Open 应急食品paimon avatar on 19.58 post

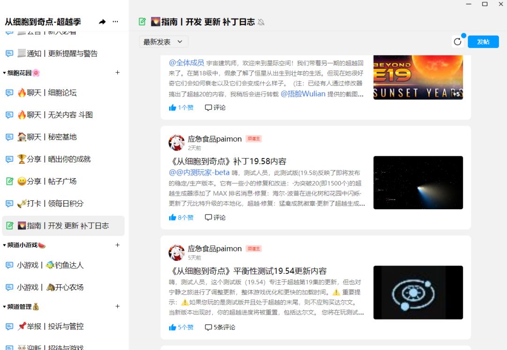pyautogui.click(x=177, y=143)
